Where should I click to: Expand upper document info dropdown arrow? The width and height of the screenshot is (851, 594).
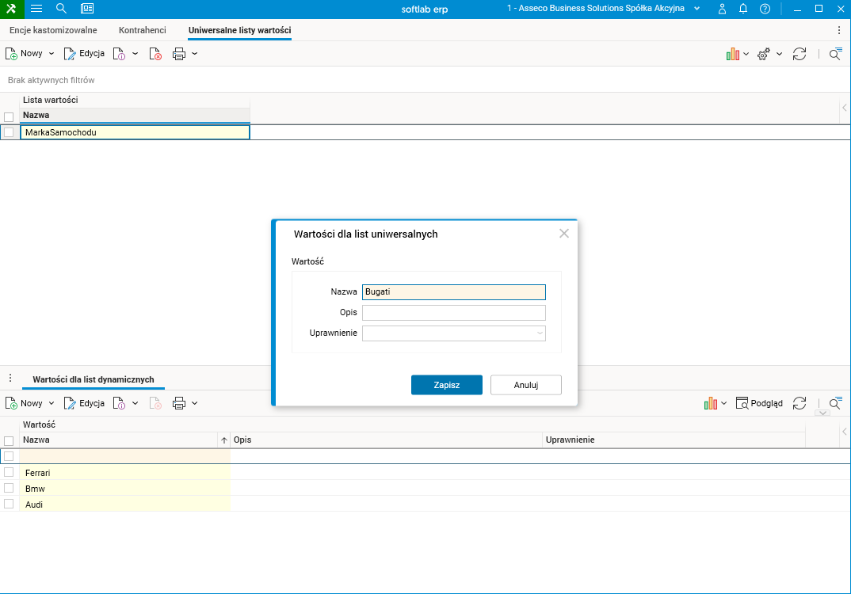pos(135,54)
